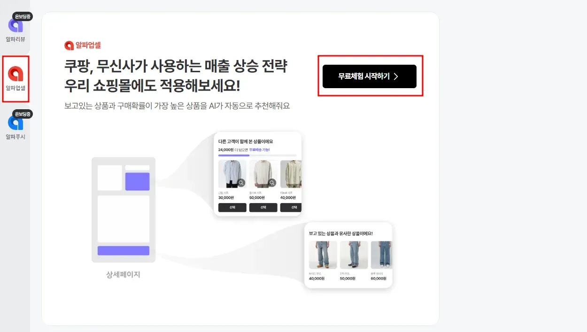Open the 60,000원 jeans thumbnail
587x332 pixels.
coord(381,255)
